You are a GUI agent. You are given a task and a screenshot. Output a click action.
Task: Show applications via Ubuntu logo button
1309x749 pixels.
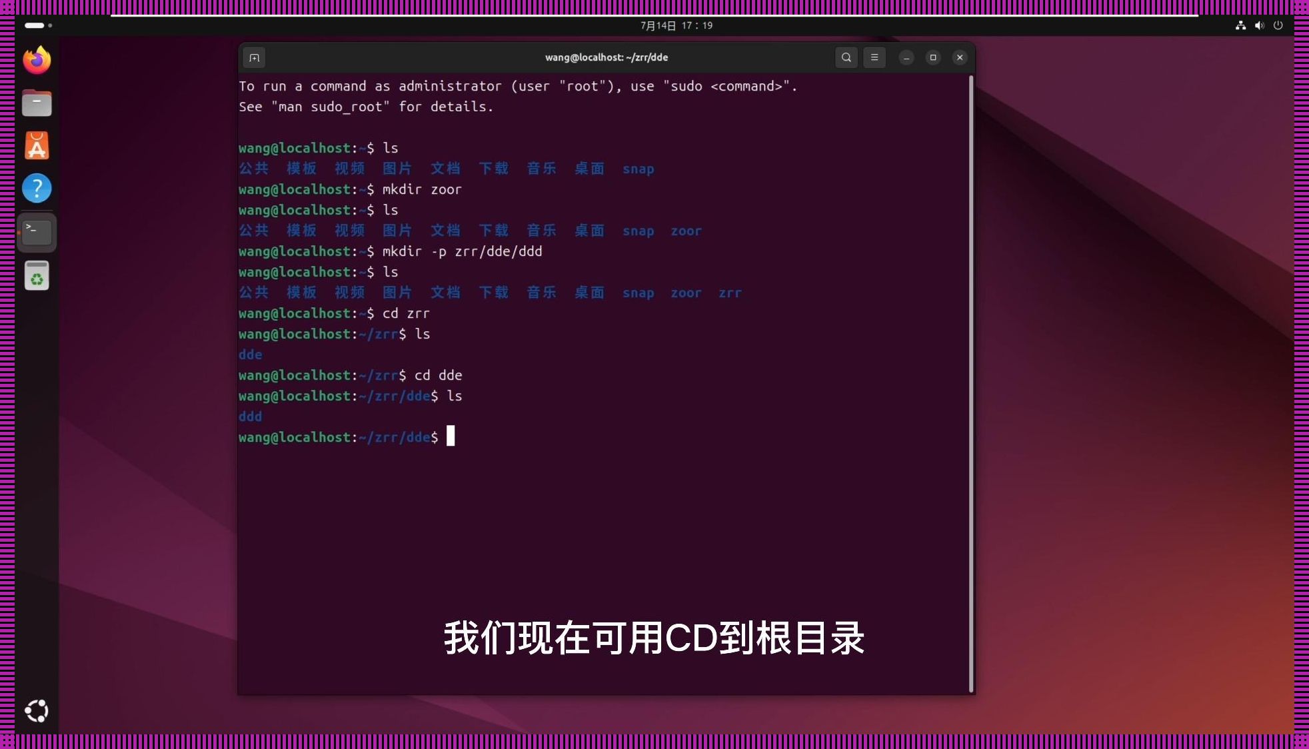37,711
